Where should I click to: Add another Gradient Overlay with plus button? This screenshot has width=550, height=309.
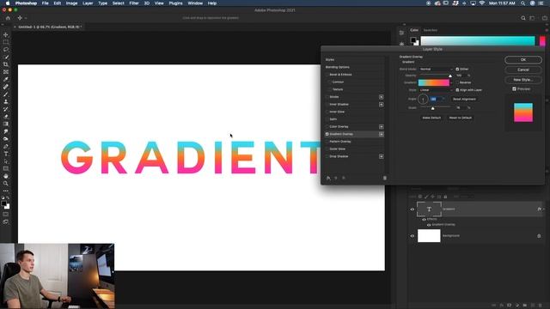381,134
